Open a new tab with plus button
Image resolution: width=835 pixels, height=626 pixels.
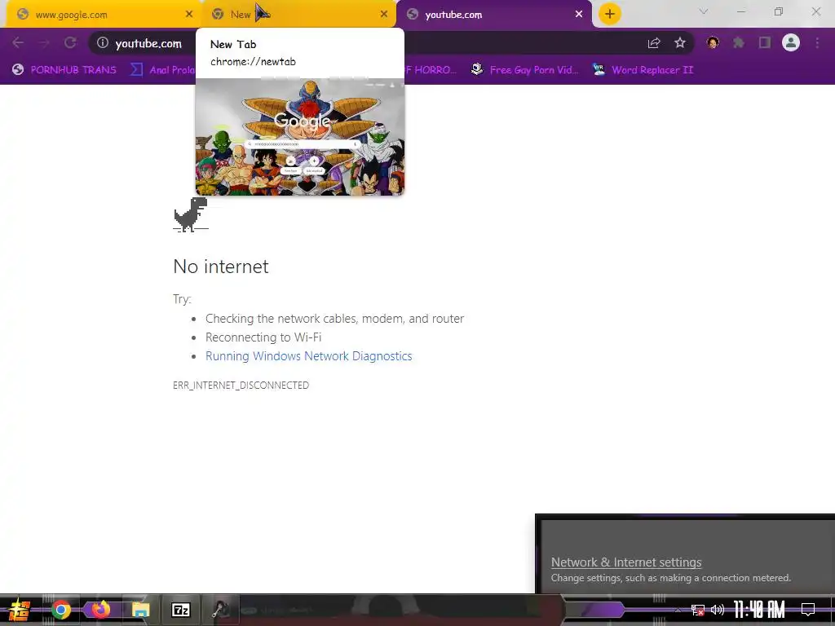coord(610,14)
